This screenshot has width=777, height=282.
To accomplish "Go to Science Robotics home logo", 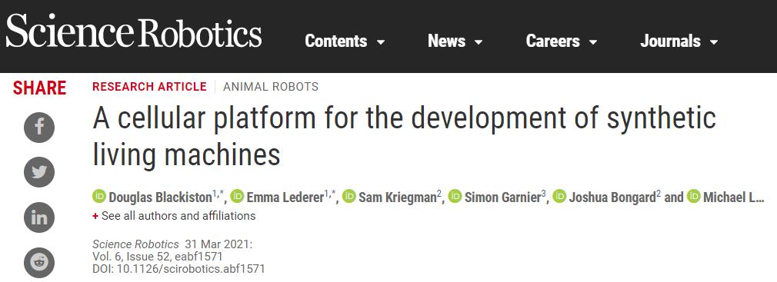I will [x=133, y=32].
